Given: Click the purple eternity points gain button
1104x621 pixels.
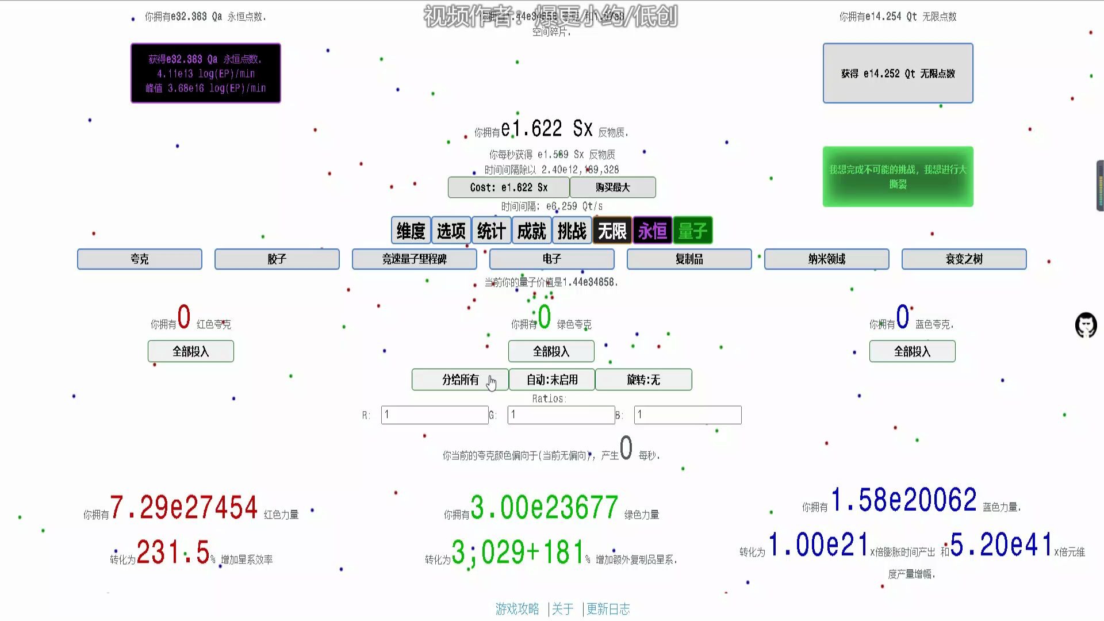Looking at the screenshot, I should 206,73.
